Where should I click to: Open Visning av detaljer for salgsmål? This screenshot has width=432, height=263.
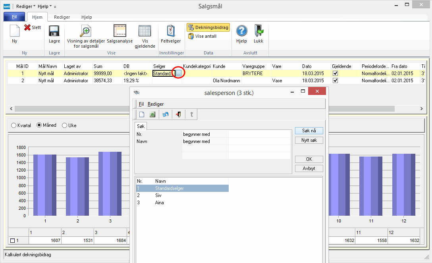pyautogui.click(x=86, y=31)
